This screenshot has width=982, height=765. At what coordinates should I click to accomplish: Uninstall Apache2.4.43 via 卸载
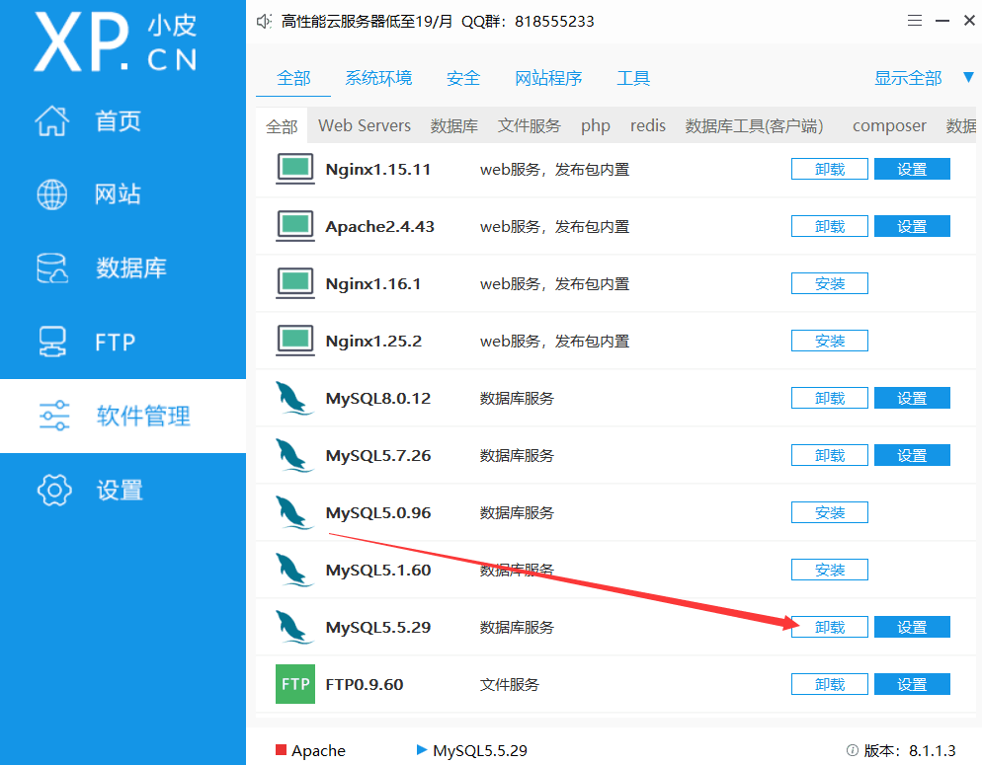830,226
